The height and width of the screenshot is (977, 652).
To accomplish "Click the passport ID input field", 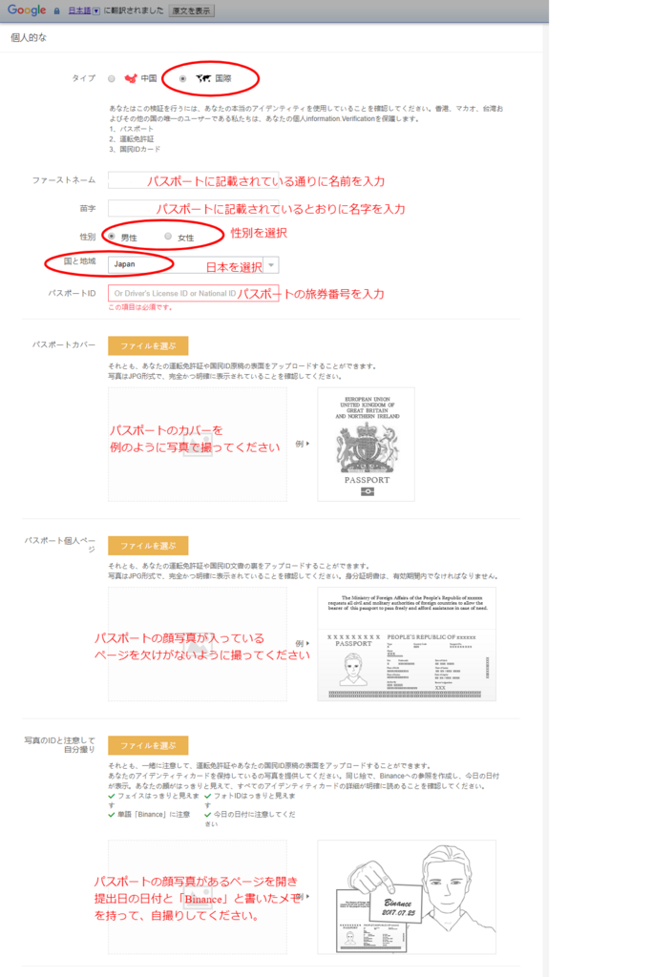I will pyautogui.click(x=193, y=293).
